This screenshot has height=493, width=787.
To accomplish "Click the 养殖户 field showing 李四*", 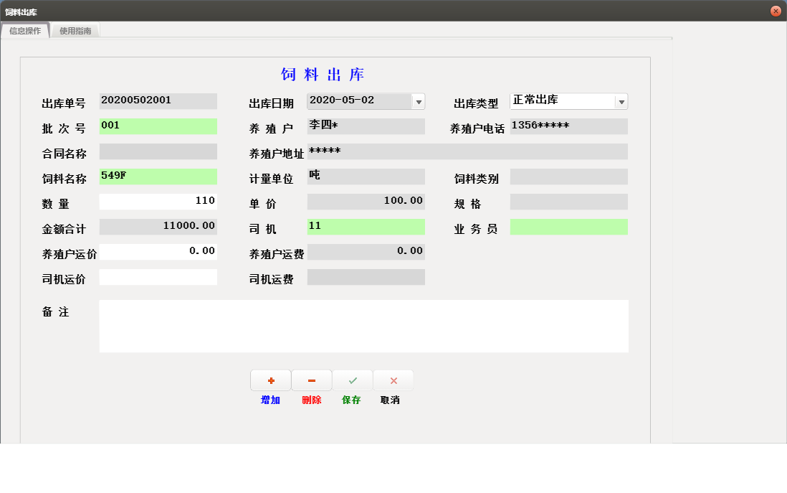I will [x=366, y=126].
